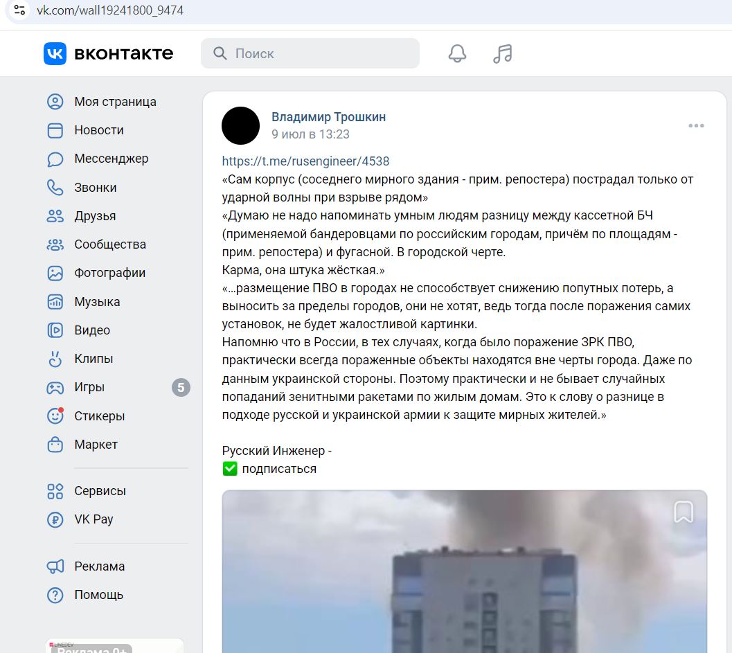
Task: Go to Моя страница
Action: [x=116, y=102]
